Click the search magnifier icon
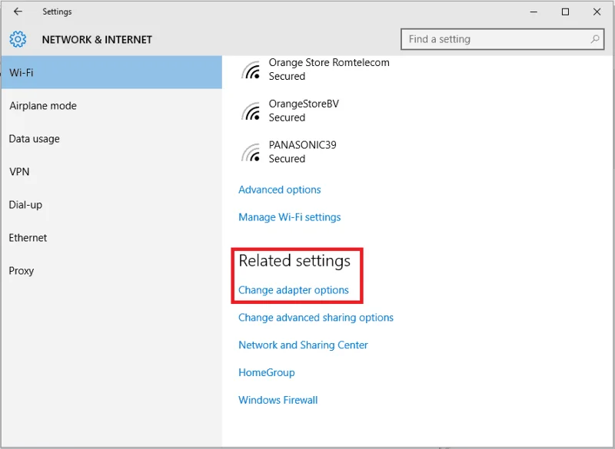 (595, 39)
